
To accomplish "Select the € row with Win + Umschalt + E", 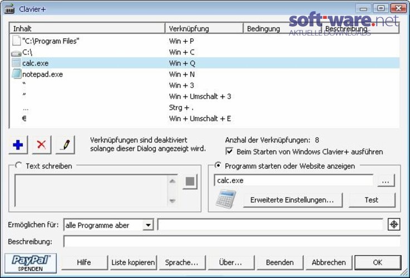I will pyautogui.click(x=205, y=118).
